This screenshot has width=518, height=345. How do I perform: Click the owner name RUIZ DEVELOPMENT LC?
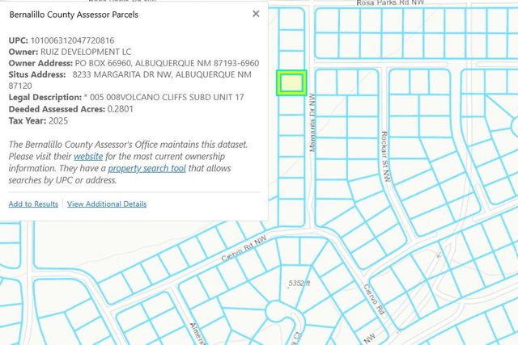point(86,52)
